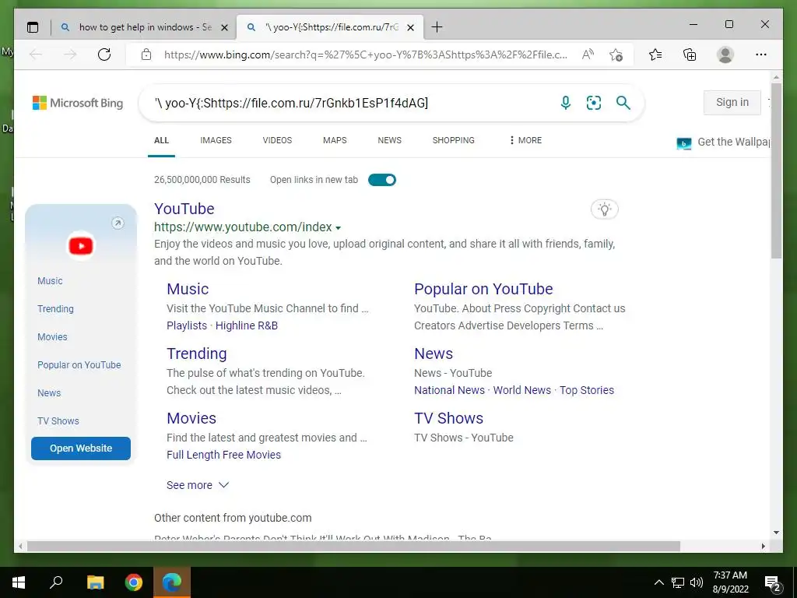Image resolution: width=797 pixels, height=598 pixels.
Task: Click the Read aloud icon in address bar
Action: (x=588, y=55)
